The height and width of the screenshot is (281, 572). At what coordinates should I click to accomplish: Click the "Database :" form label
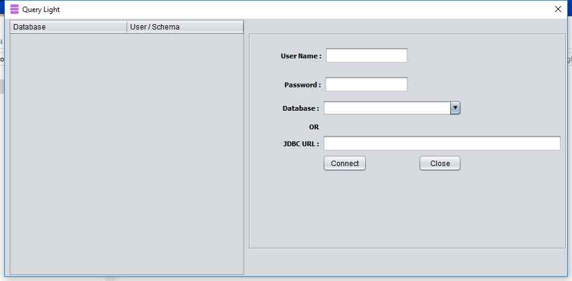point(301,108)
